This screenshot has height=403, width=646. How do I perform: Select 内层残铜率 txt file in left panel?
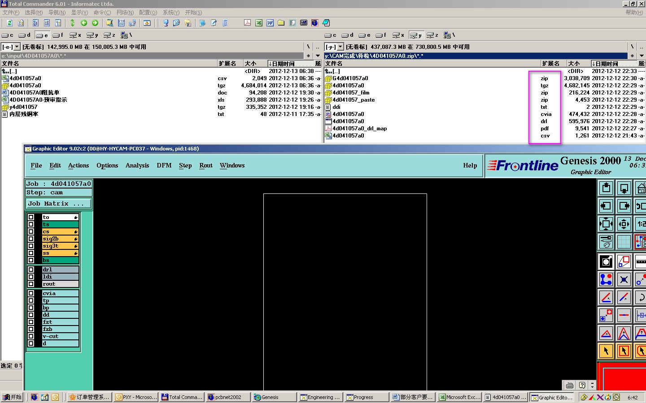pyautogui.click(x=24, y=114)
